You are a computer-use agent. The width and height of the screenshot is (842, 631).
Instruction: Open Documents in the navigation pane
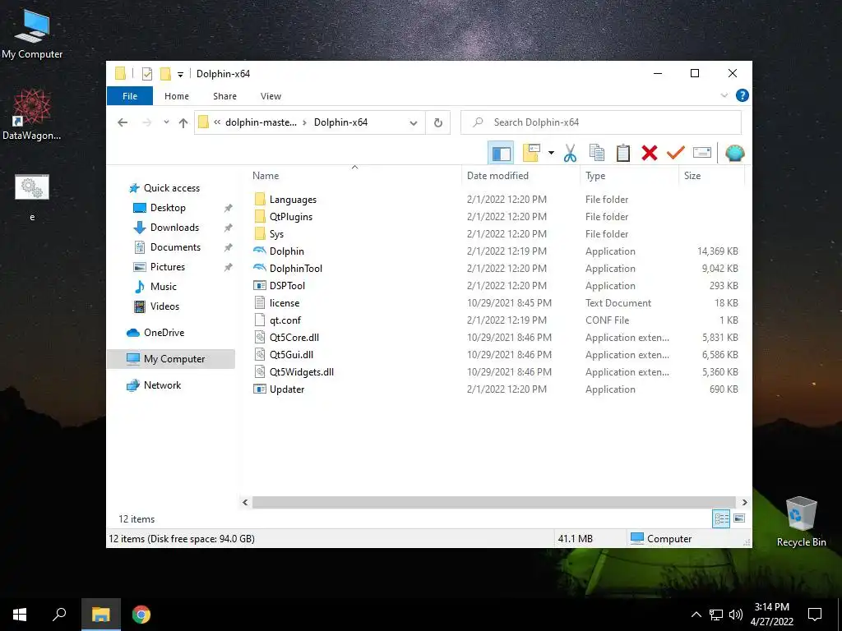coord(175,247)
